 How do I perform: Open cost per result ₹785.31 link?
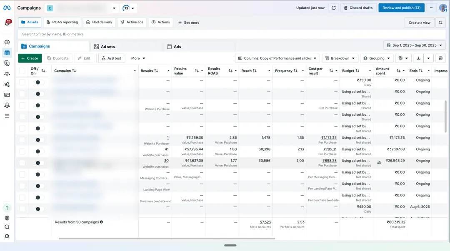tap(330, 149)
